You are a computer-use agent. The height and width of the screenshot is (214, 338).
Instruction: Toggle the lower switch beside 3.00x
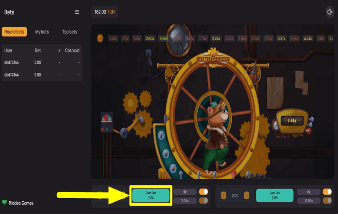point(203,200)
